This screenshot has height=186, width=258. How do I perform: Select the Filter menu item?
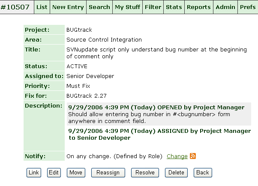[153, 7]
